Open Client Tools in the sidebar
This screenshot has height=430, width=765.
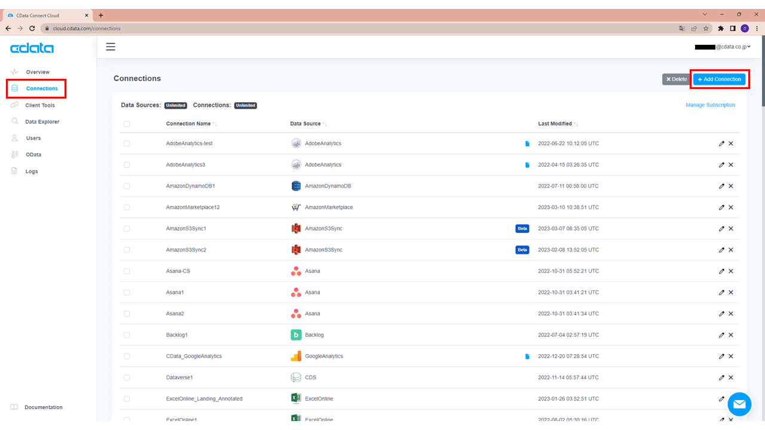click(40, 105)
